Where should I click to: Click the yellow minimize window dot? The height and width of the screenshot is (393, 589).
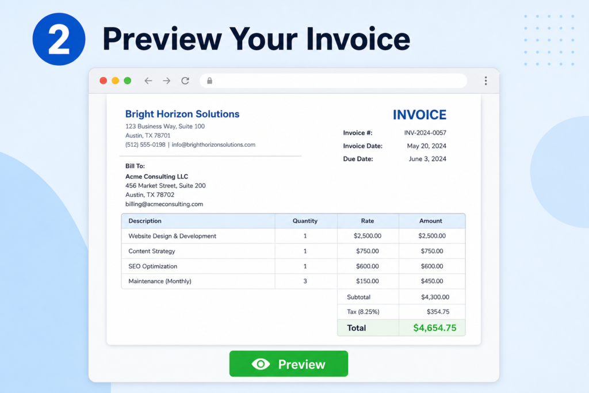[x=115, y=81]
